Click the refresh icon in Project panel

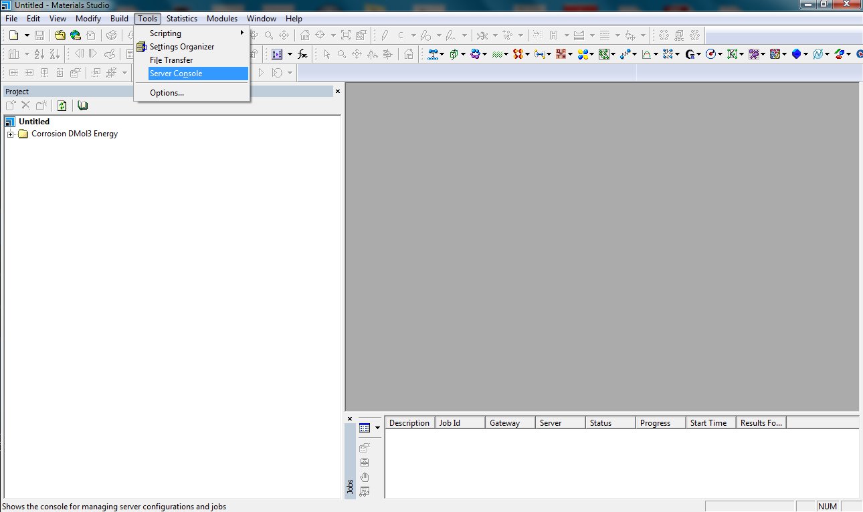pyautogui.click(x=62, y=106)
